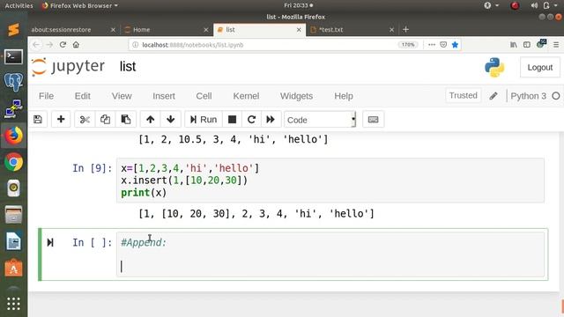Open the Firefox hamburger menu
The height and width of the screenshot is (317, 564).
click(x=556, y=45)
